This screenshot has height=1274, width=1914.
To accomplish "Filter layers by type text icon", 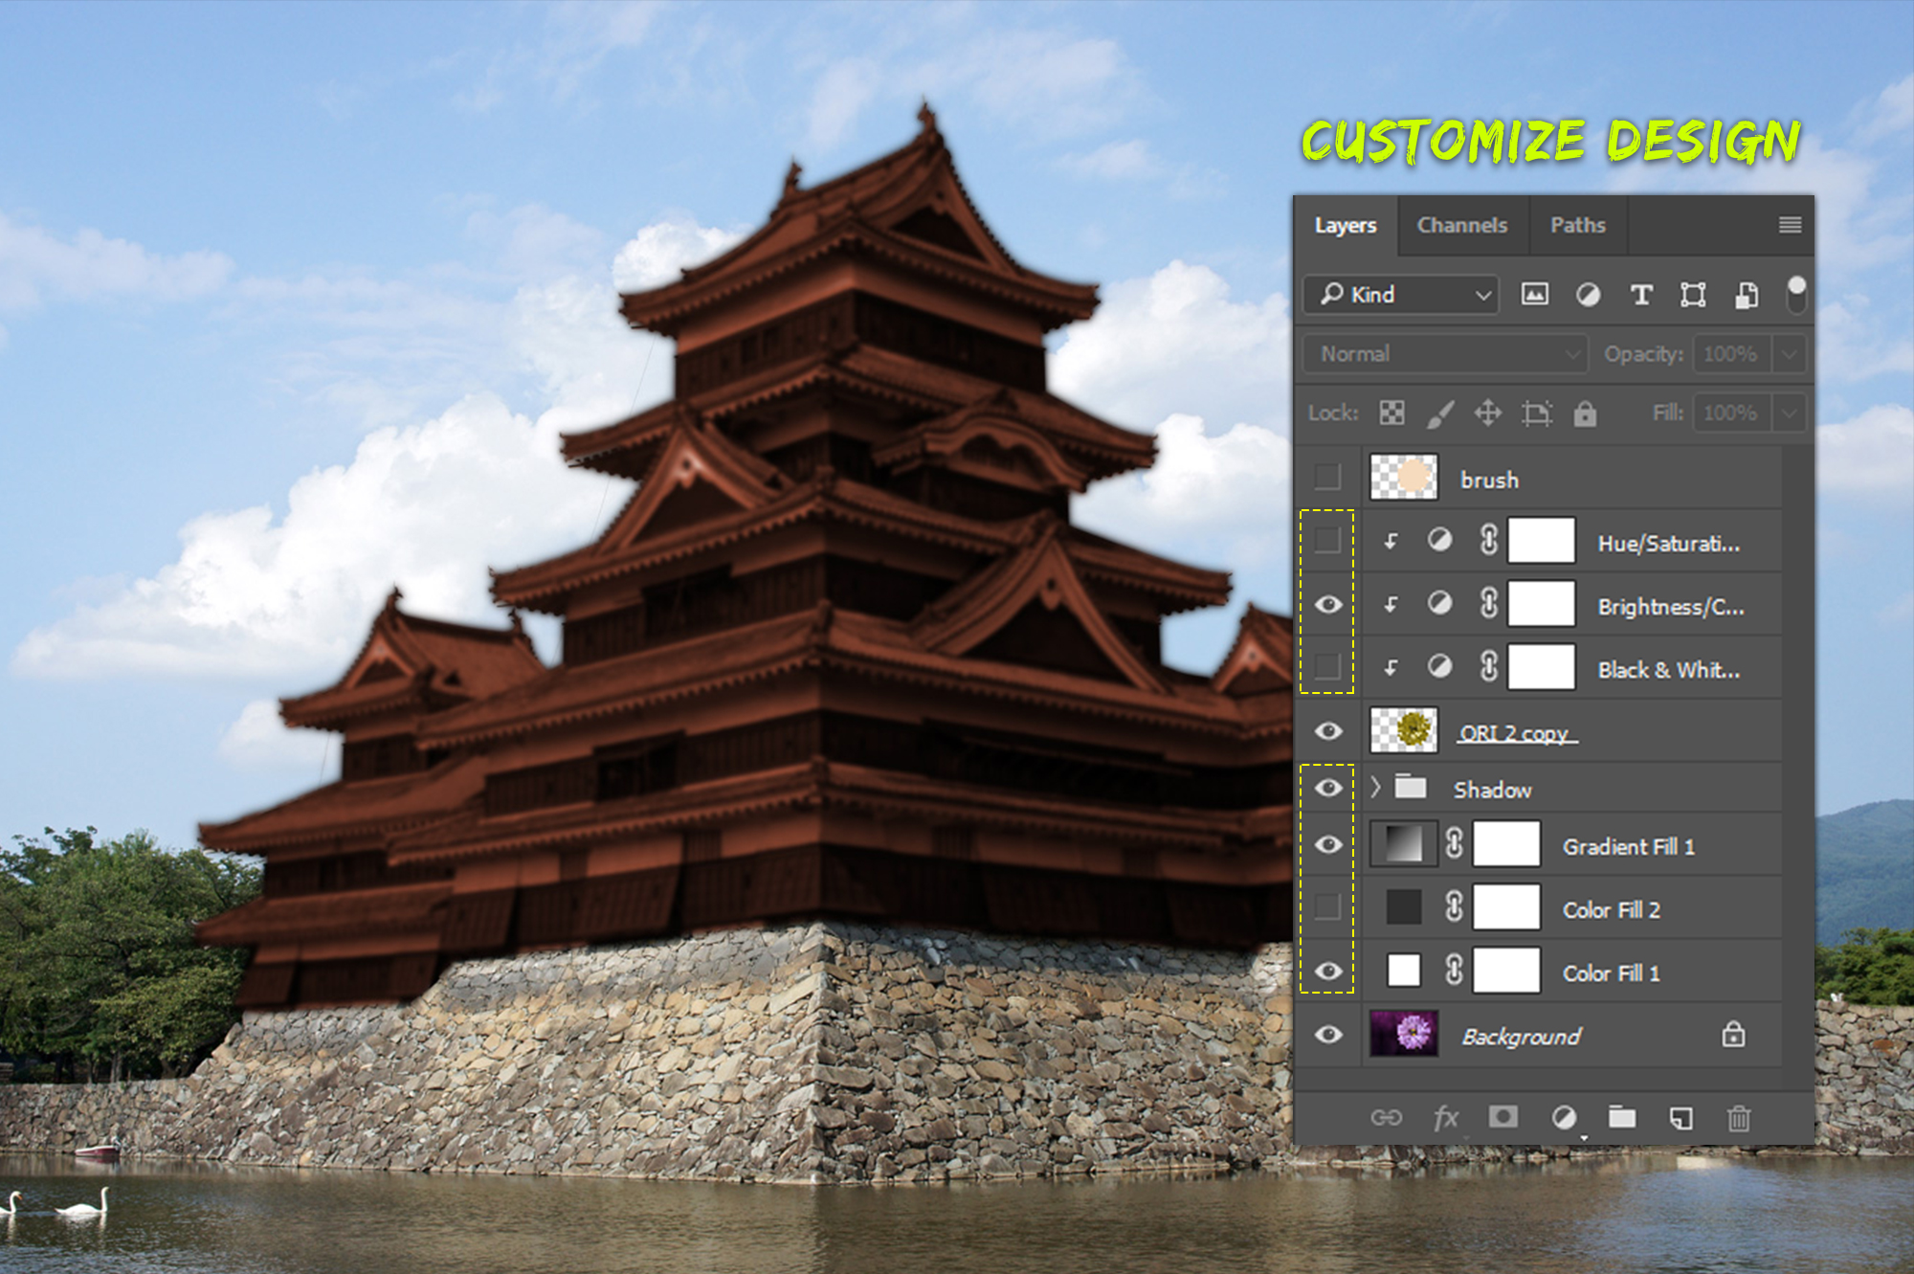I will pyautogui.click(x=1640, y=295).
